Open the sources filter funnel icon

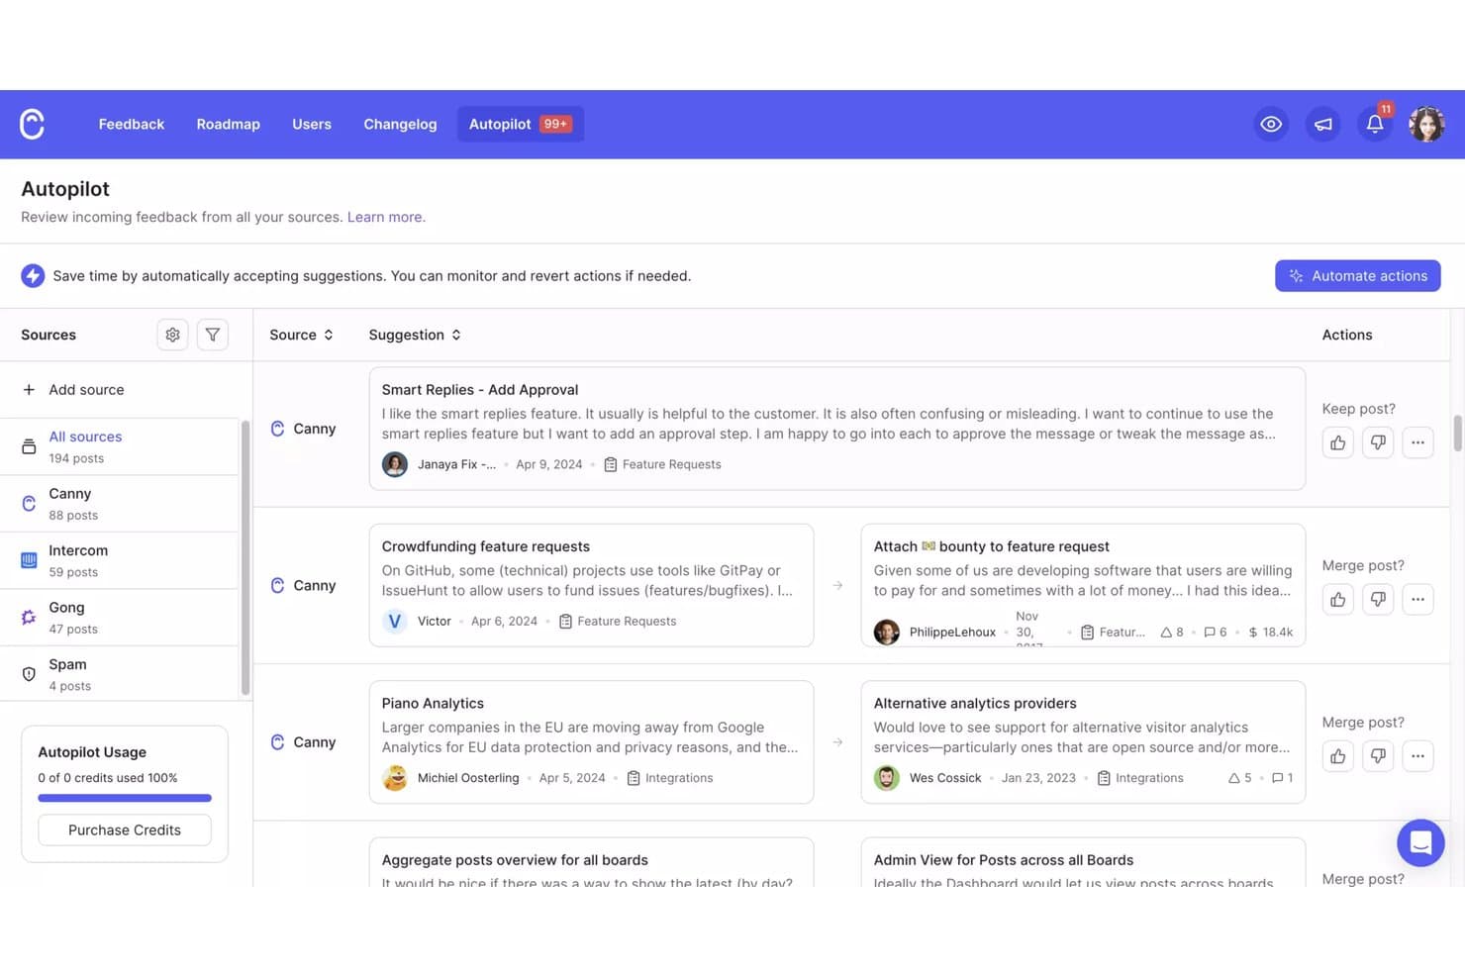pos(213,335)
